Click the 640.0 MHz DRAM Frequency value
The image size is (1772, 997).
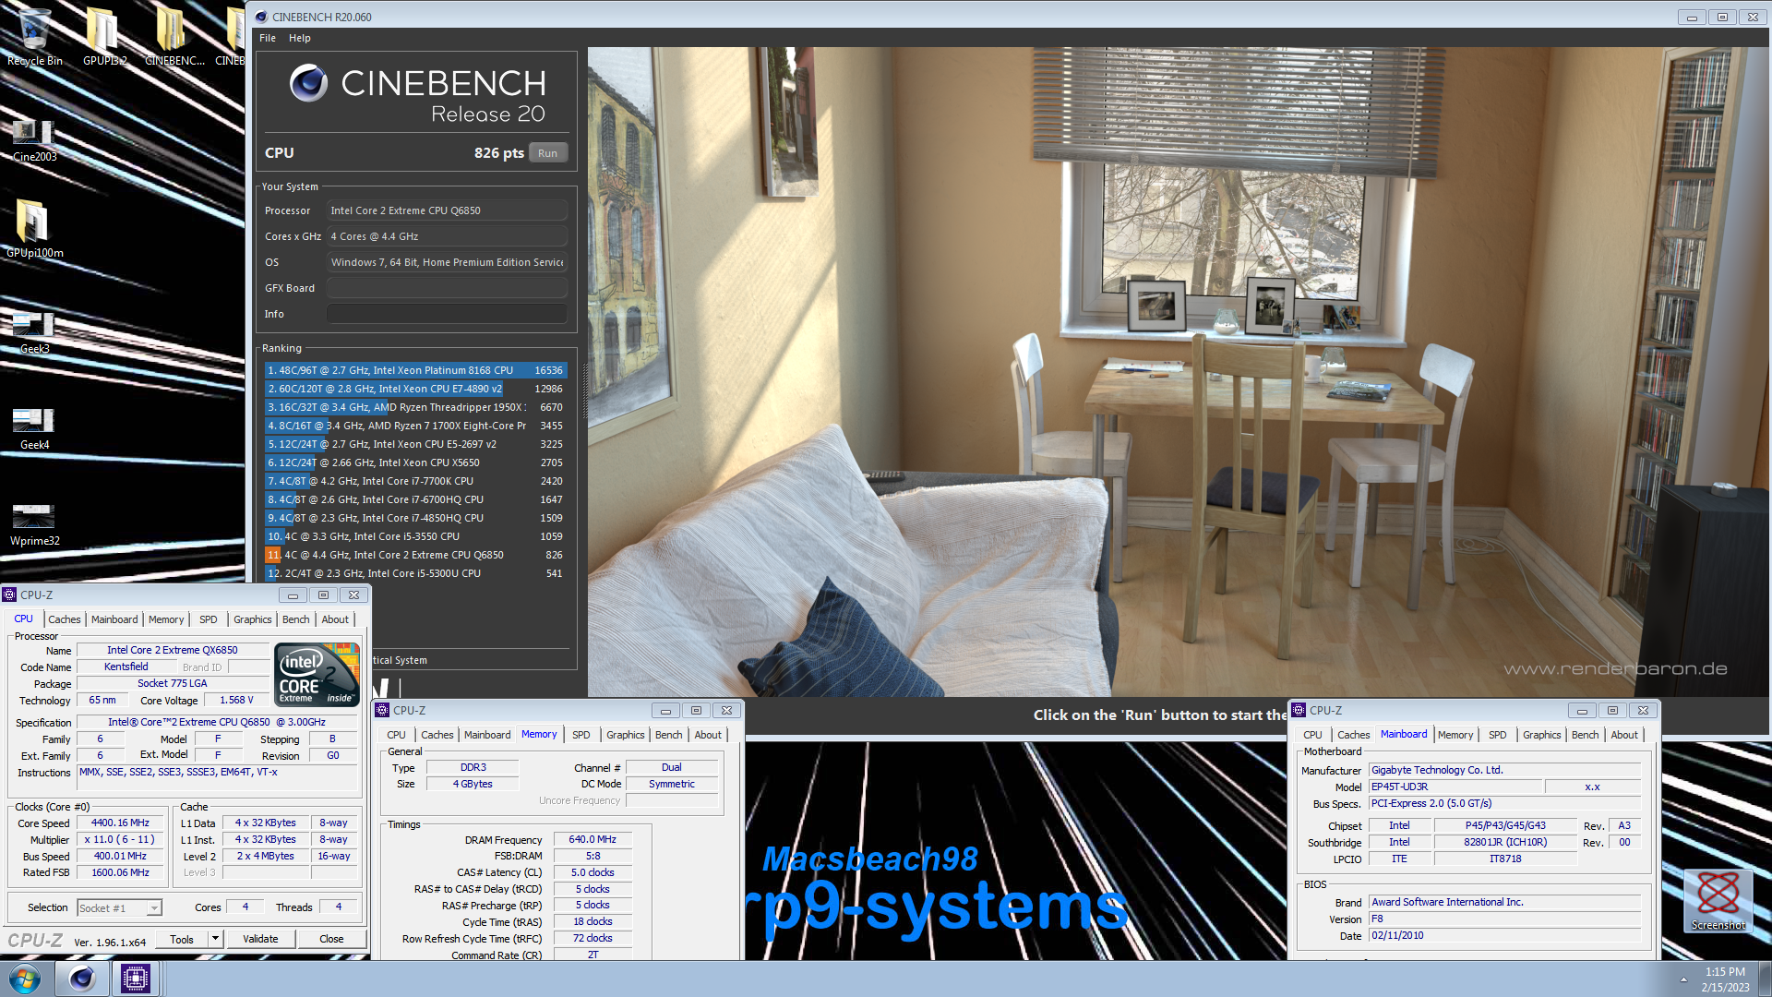[593, 840]
